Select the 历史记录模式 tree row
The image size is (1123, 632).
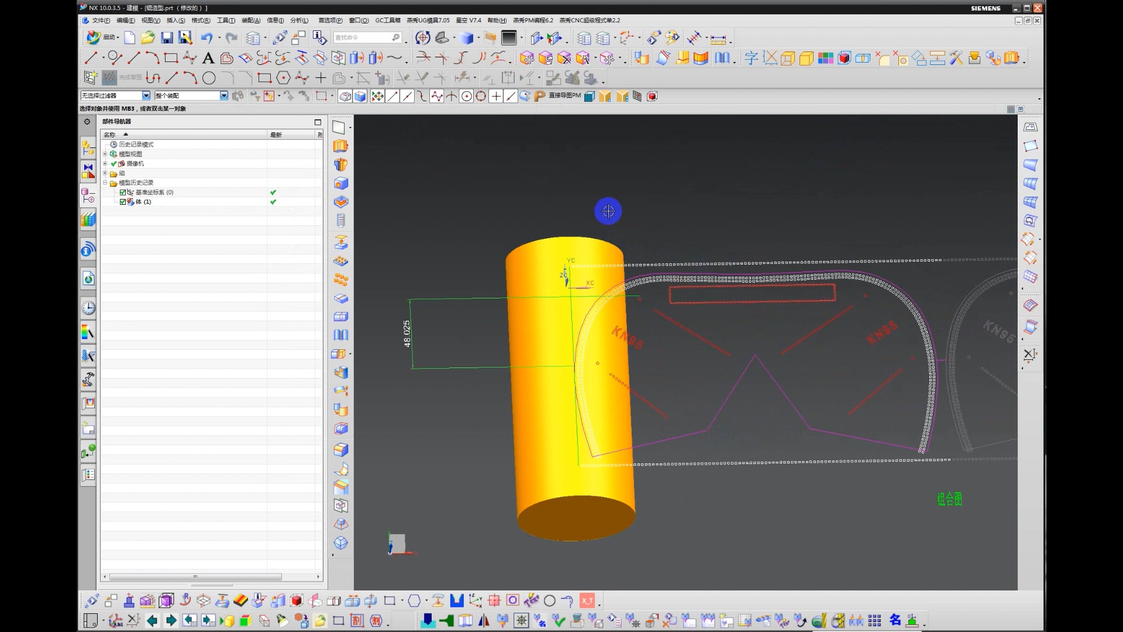[x=136, y=145]
